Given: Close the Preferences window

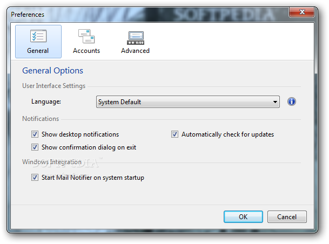Looking at the screenshot, I should coord(302,12).
